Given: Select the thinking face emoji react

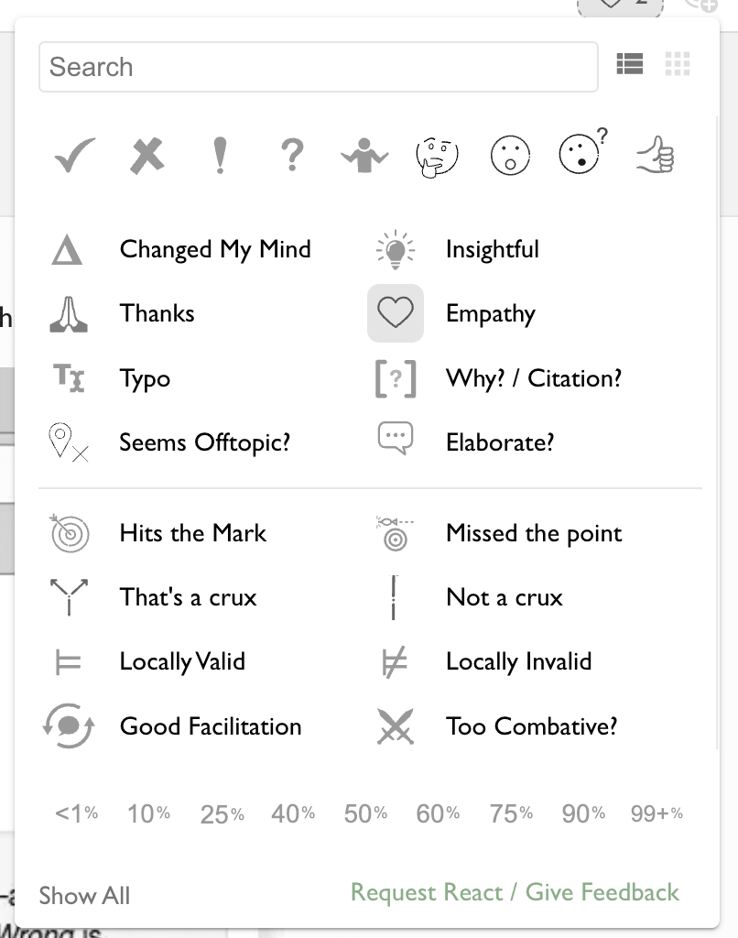Looking at the screenshot, I should tap(437, 157).
